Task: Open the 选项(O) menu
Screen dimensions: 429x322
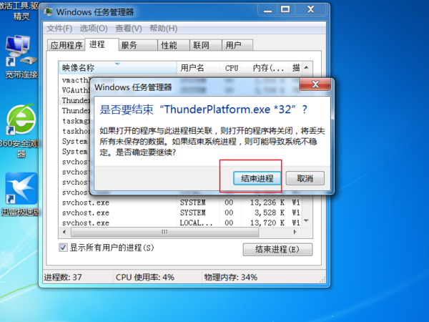Action: (x=94, y=29)
